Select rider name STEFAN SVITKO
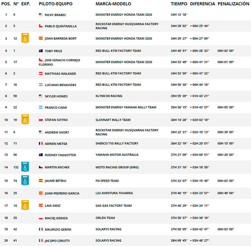This screenshot has height=246, width=251. click(x=56, y=120)
